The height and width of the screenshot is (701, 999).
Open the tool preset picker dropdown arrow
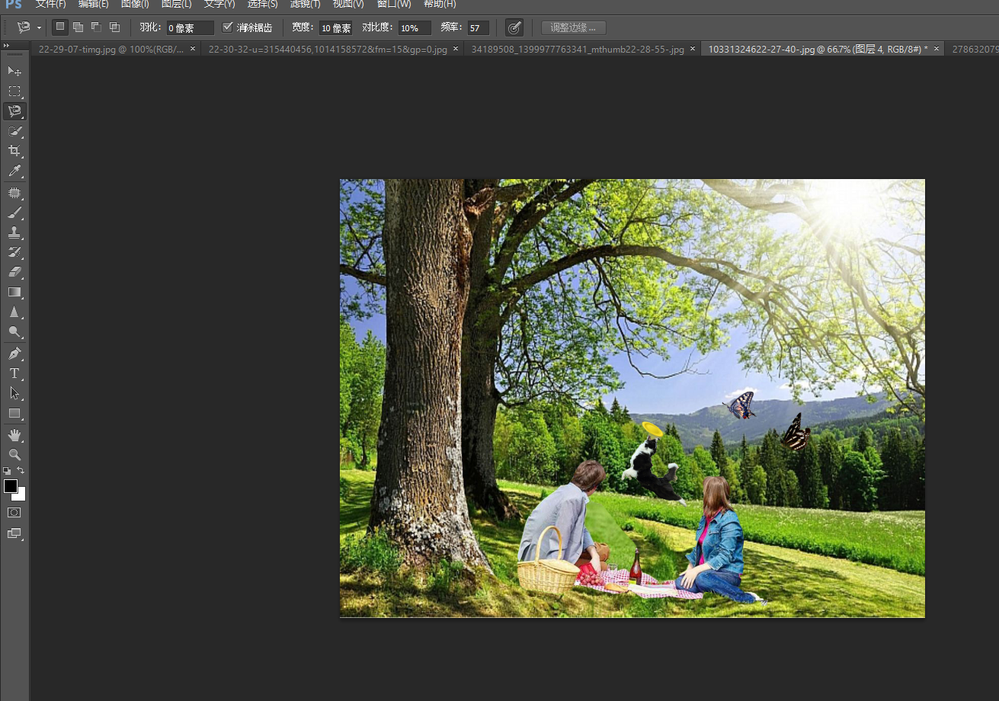(x=39, y=28)
